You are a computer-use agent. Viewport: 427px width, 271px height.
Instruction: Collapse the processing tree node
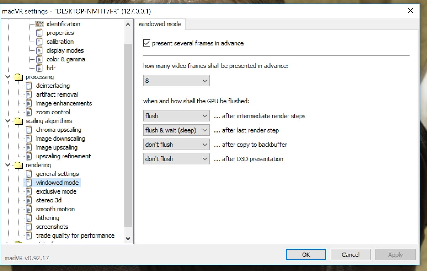[8, 77]
